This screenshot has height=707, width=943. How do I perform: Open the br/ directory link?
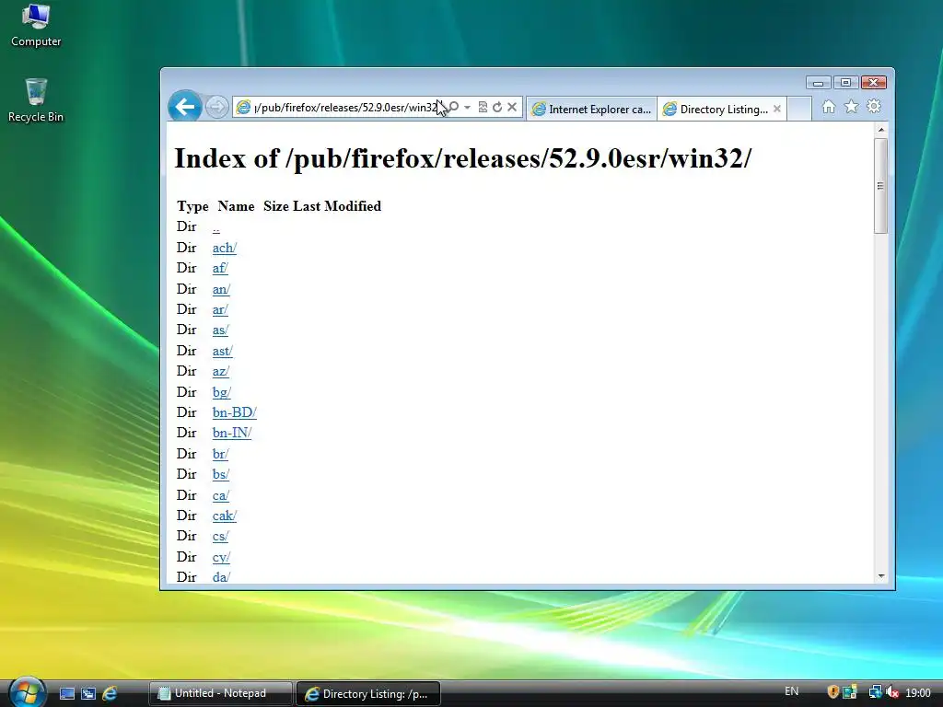(x=220, y=454)
